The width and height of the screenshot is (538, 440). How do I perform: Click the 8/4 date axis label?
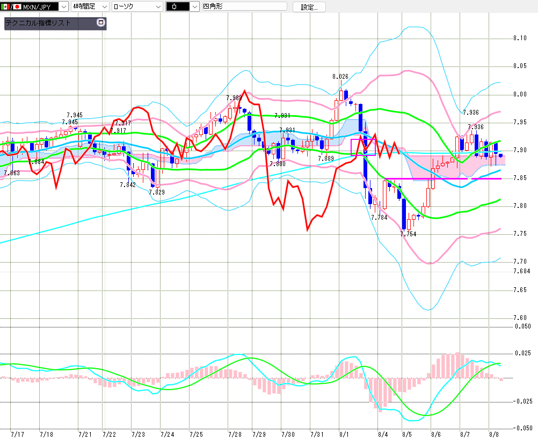tap(383, 435)
